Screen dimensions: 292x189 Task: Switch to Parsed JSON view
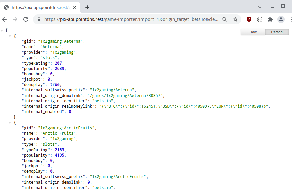tap(277, 32)
